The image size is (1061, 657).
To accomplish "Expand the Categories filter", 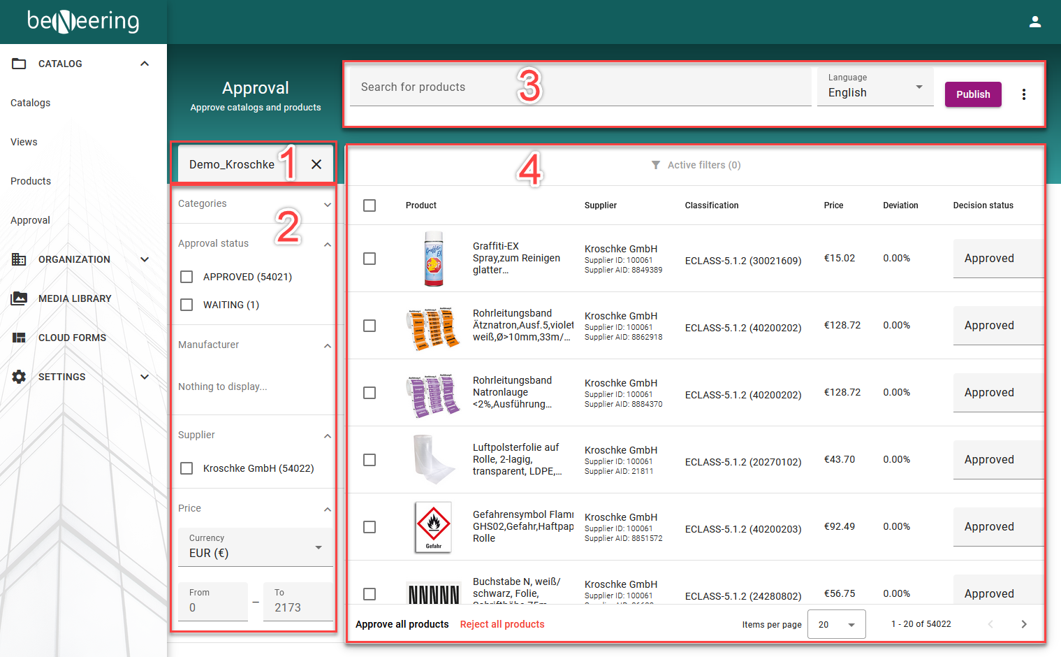I will pyautogui.click(x=328, y=205).
